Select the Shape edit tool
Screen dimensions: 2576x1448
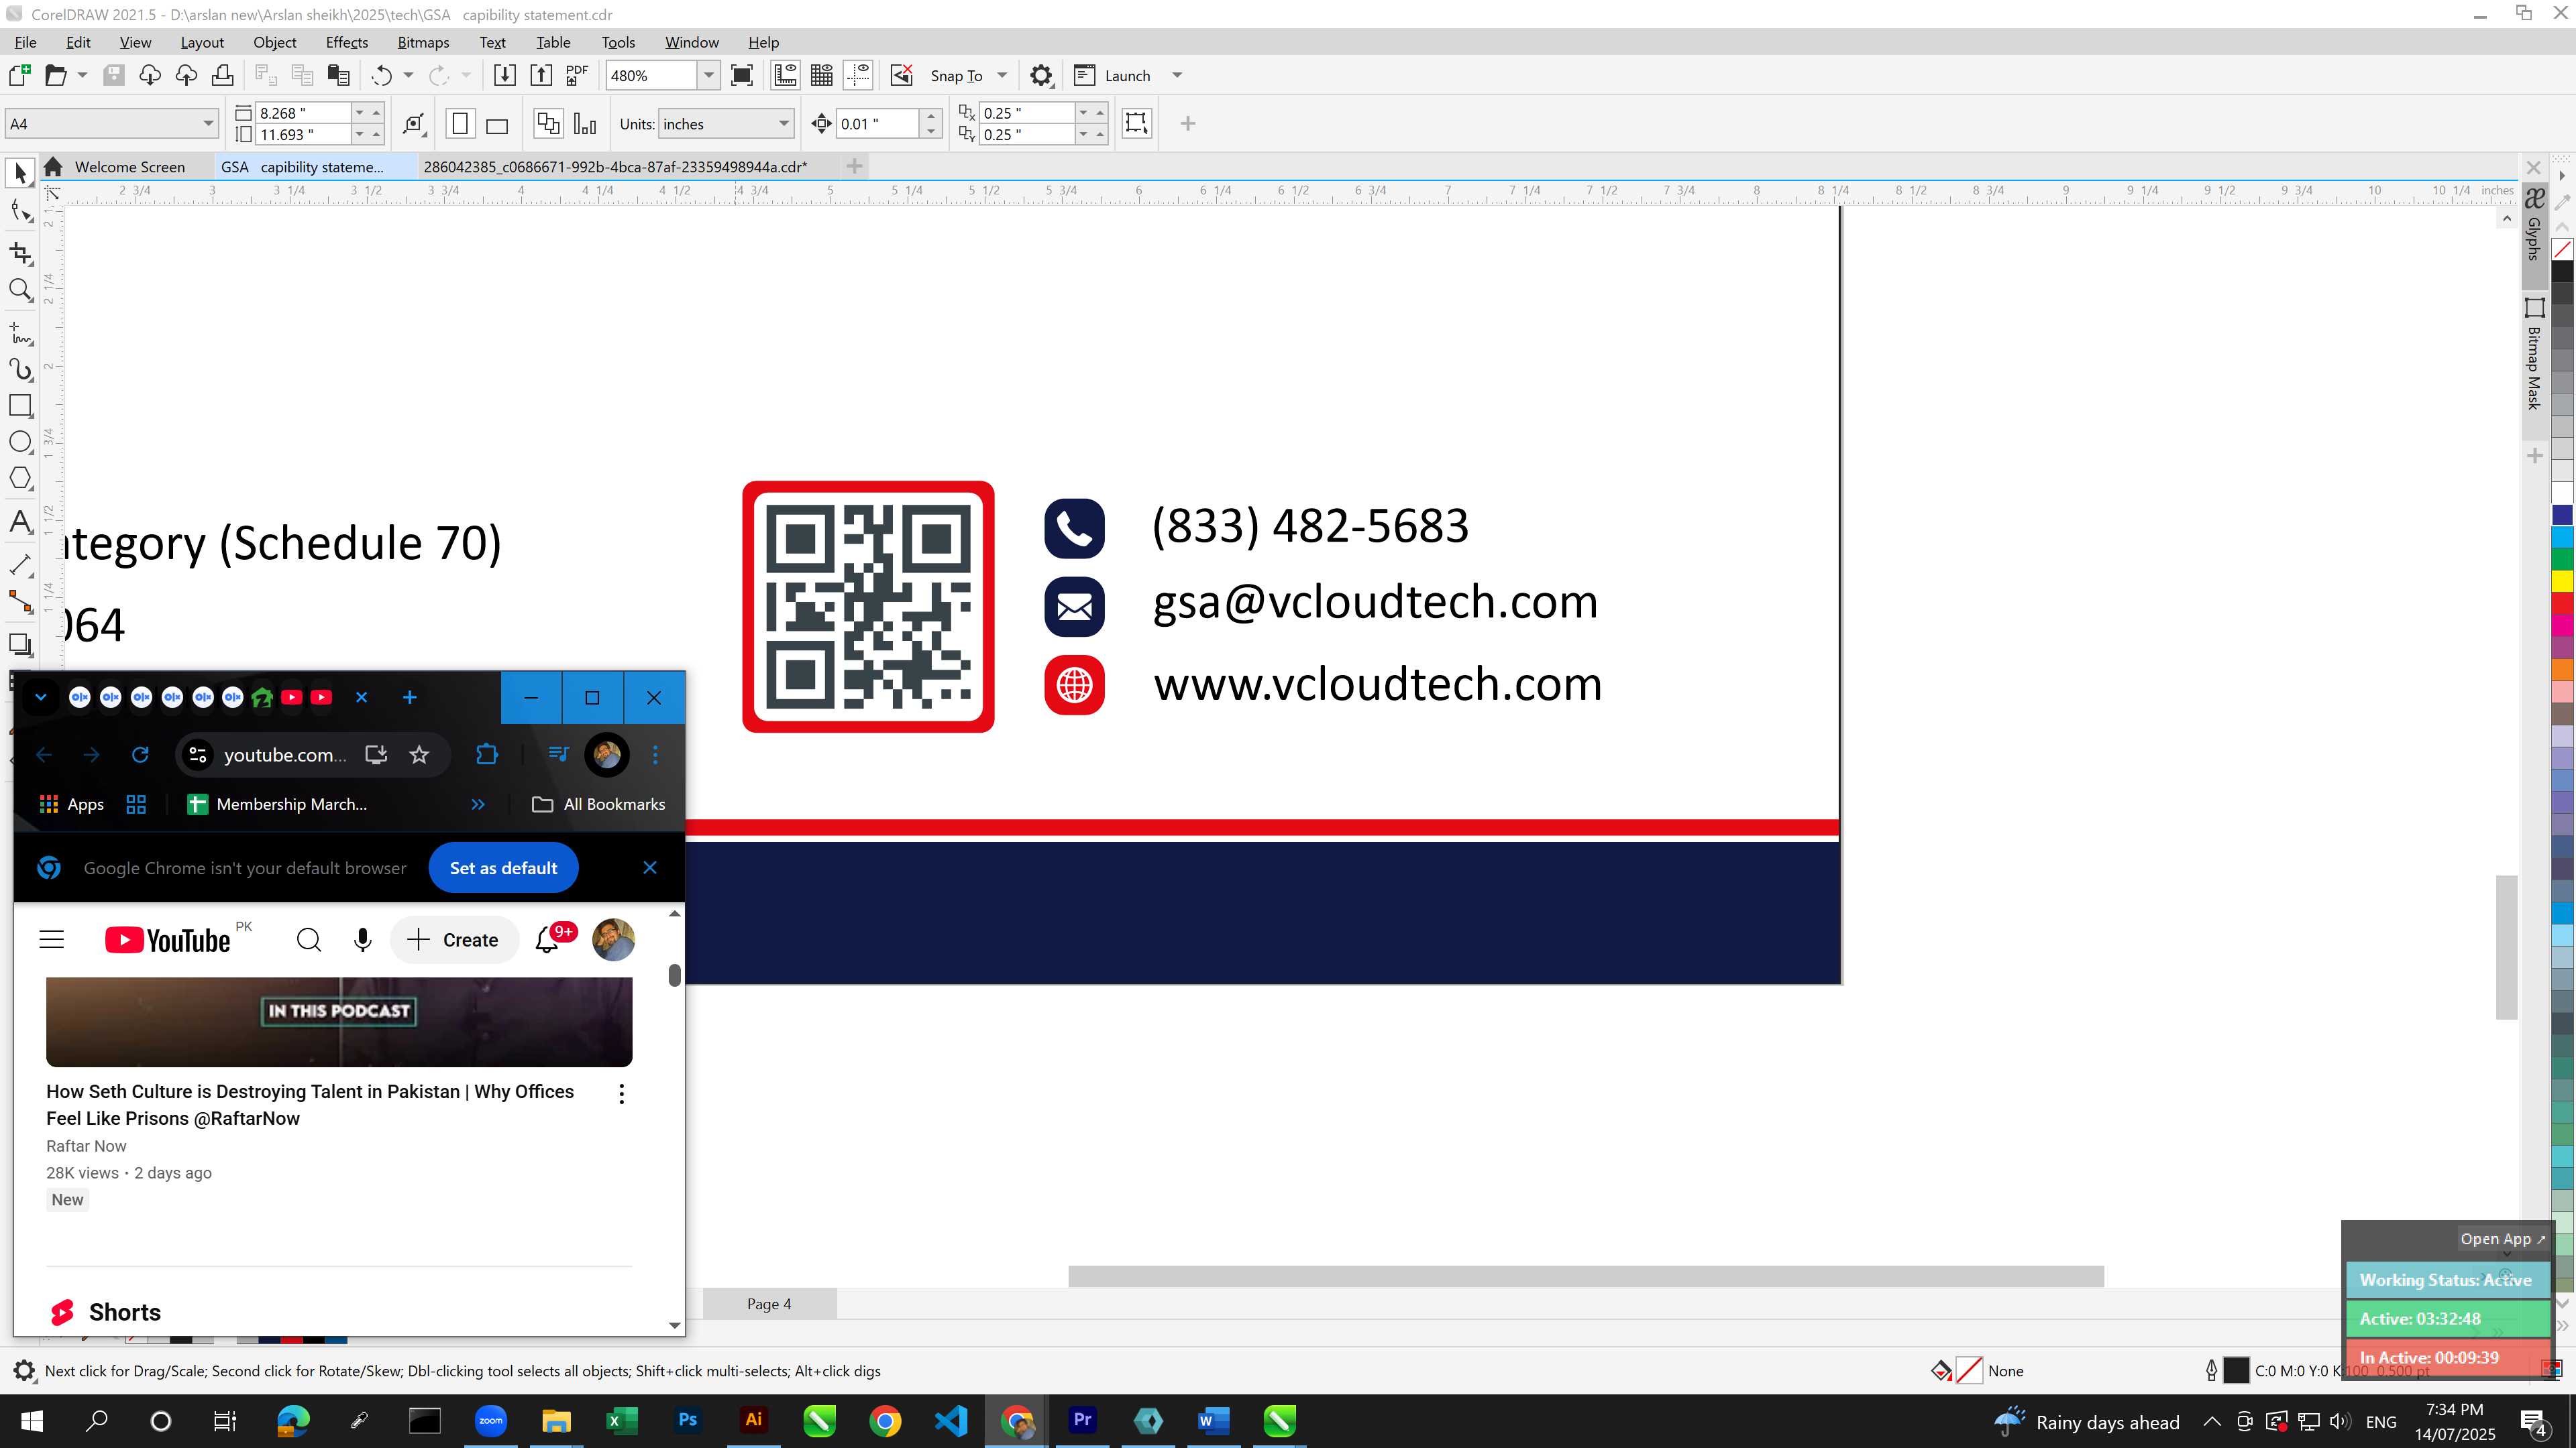tap(20, 211)
